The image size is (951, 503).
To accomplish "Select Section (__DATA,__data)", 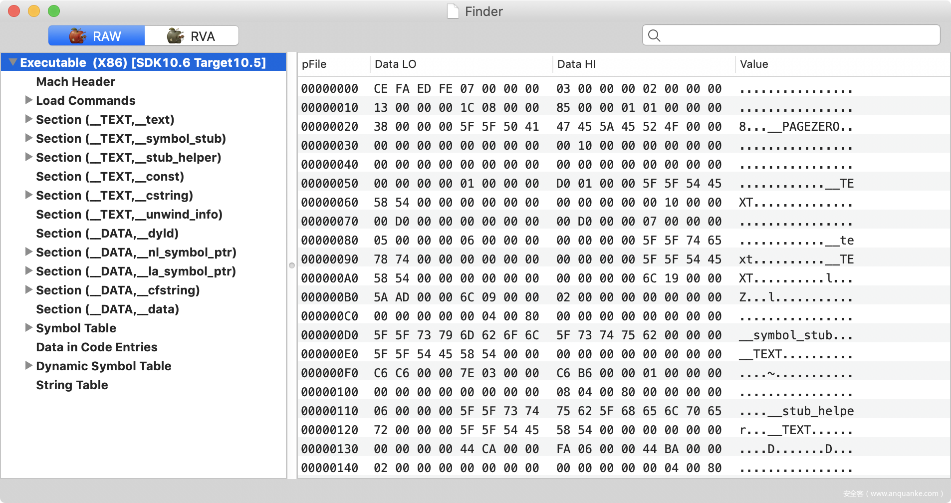I will tap(107, 309).
